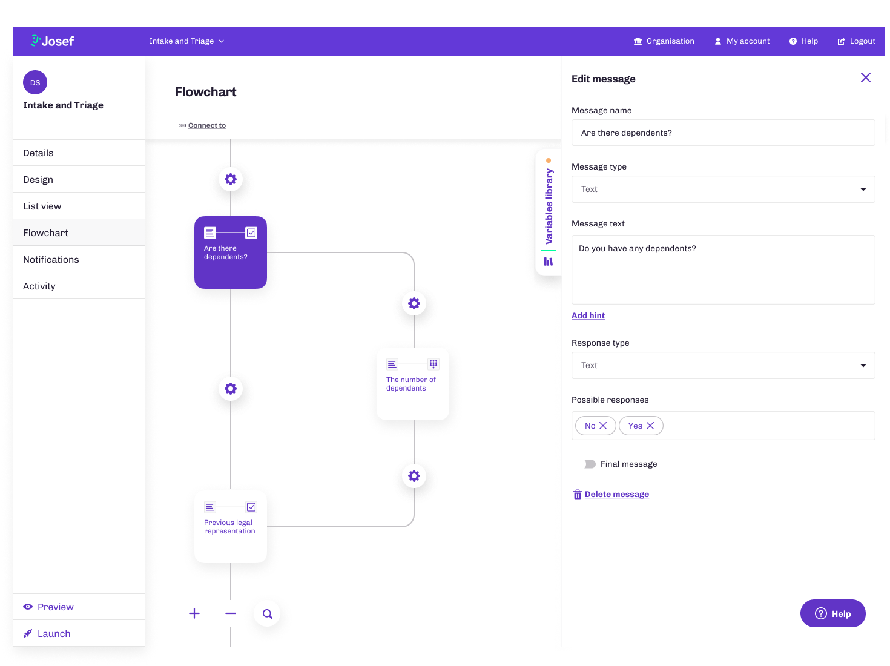Click the Connect to link above the flowchart
The width and height of the screenshot is (890, 666).
click(206, 125)
